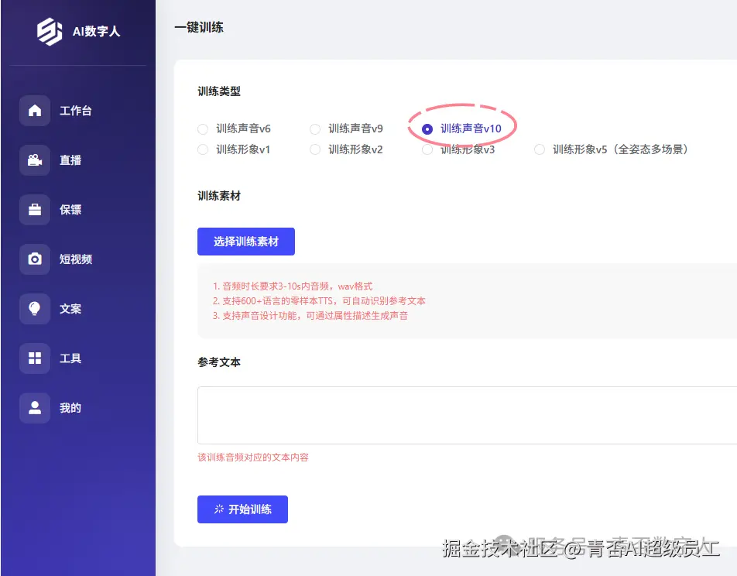
Task: Go to 短视频 menu label
Action: coord(76,259)
